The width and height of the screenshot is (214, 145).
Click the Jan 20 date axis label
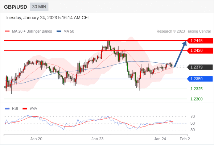[36, 139]
